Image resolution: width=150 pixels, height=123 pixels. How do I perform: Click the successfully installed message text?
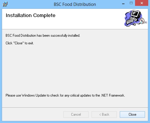pyautogui.click(x=43, y=36)
